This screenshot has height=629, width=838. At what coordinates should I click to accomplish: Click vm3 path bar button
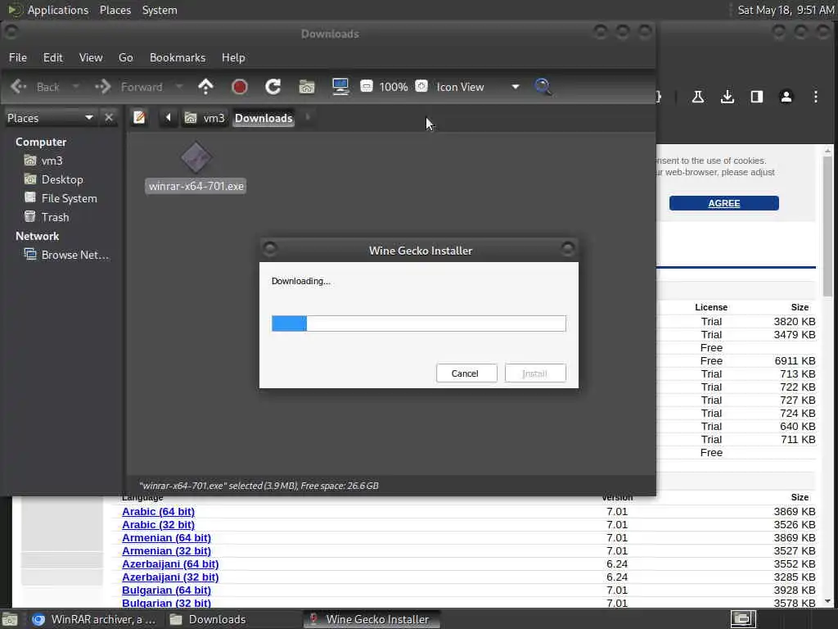coord(205,118)
